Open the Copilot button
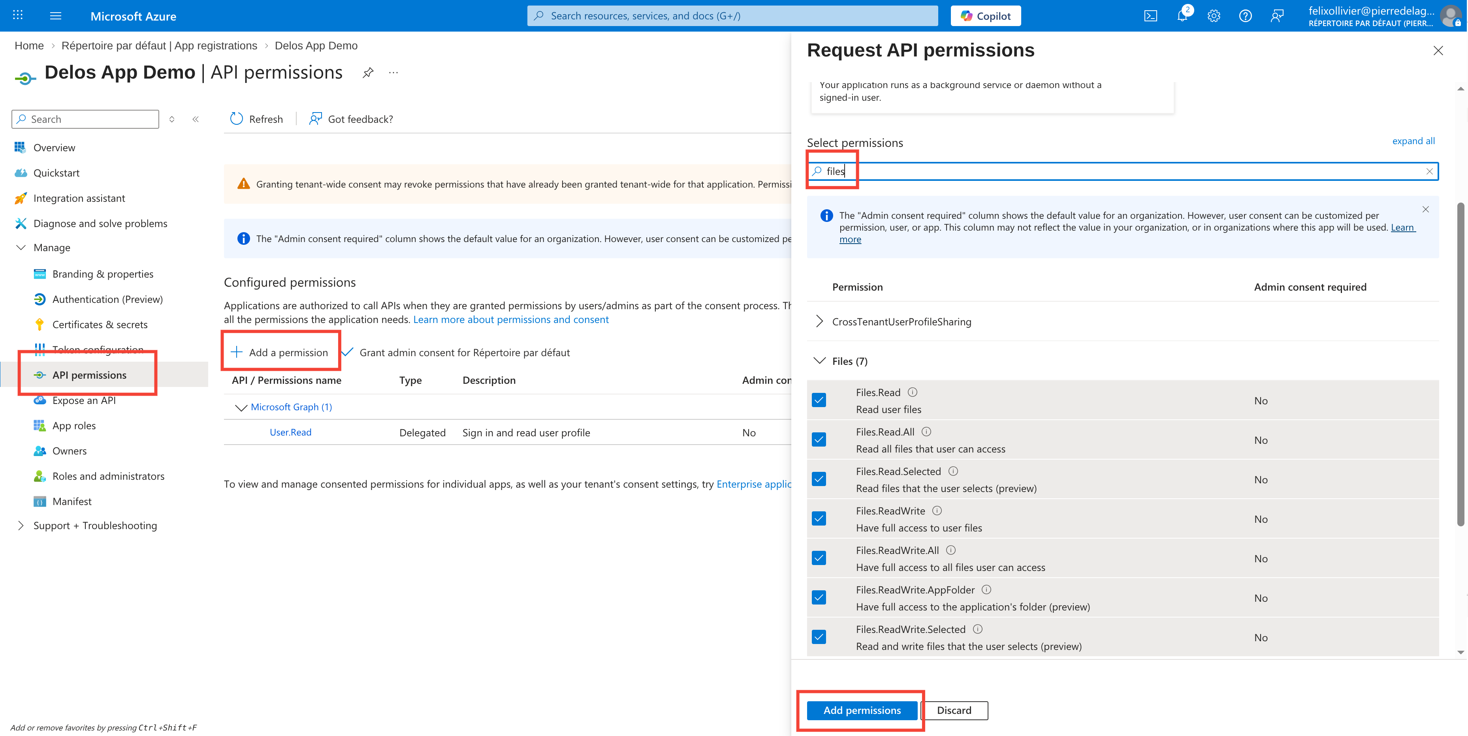Image resolution: width=1468 pixels, height=736 pixels. [x=985, y=16]
